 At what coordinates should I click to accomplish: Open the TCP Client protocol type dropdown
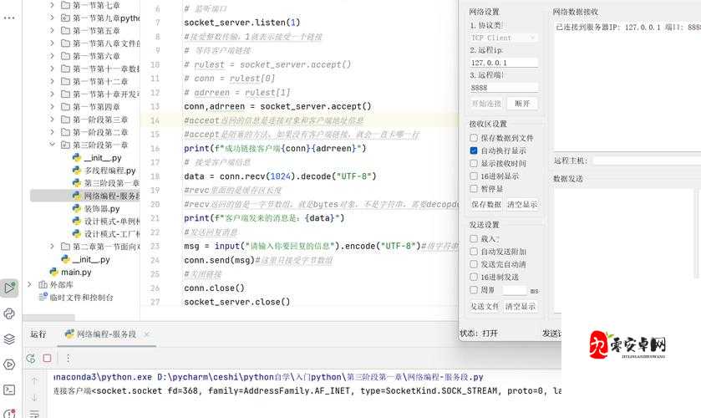coord(504,38)
